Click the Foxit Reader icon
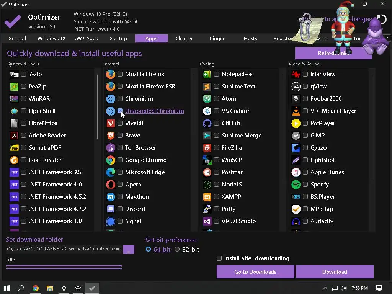Image resolution: width=392 pixels, height=294 pixels. [x=14, y=160]
